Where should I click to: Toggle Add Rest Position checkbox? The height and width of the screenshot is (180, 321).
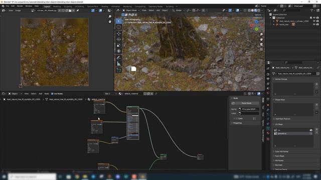click(x=274, y=119)
